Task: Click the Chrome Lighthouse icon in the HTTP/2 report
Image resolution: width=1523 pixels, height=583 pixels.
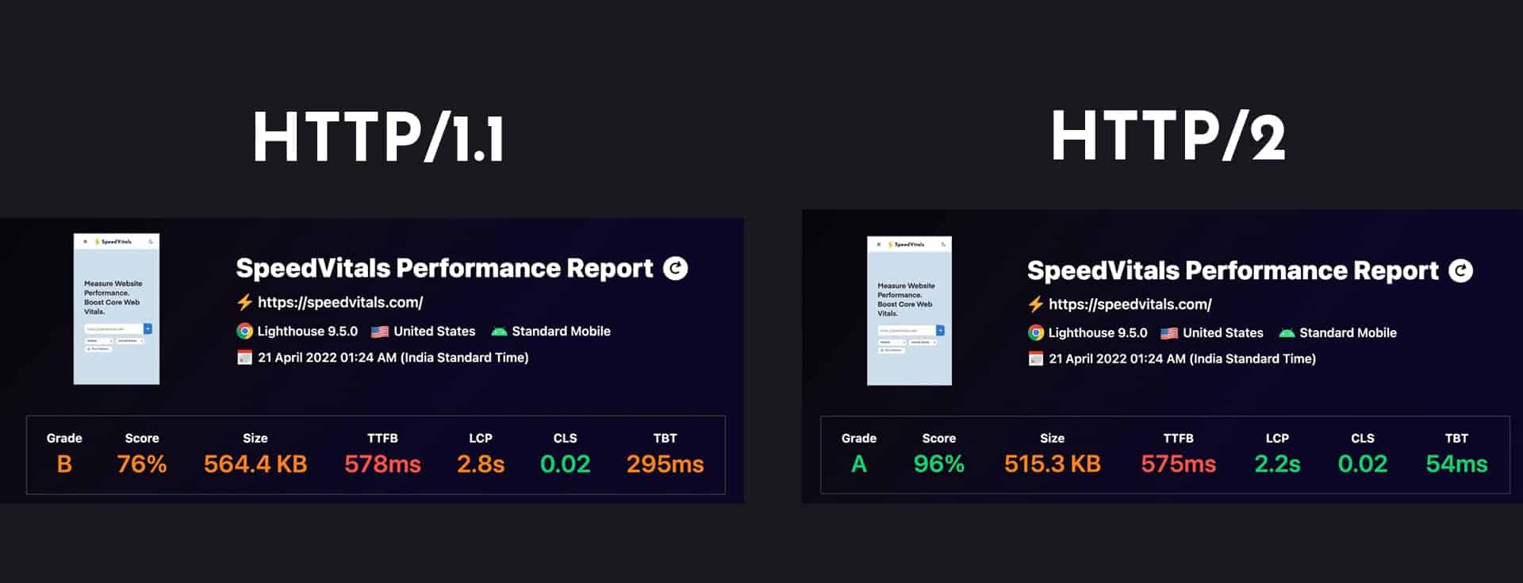Action: coord(1035,333)
